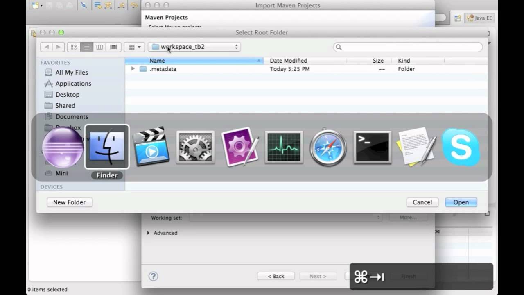Select the Java EE perspective in Eclipse
The height and width of the screenshot is (295, 524).
480,18
